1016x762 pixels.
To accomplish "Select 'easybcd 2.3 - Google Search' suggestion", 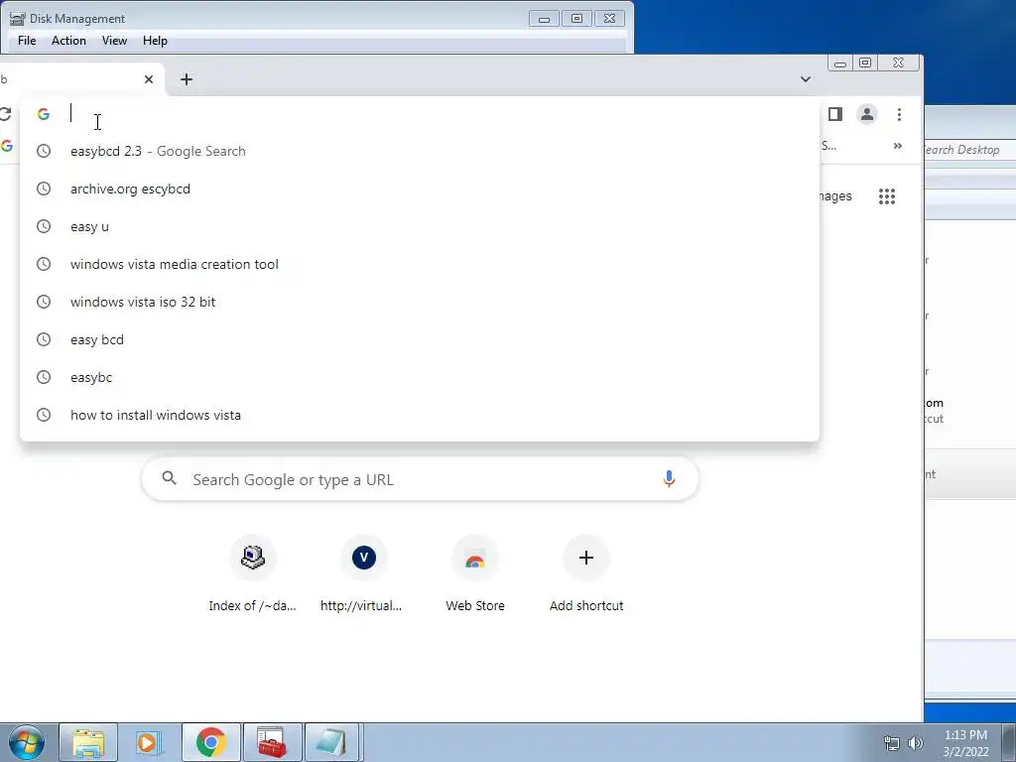I will [x=420, y=151].
